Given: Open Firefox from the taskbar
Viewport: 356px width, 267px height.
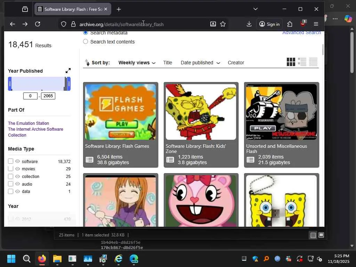Looking at the screenshot, I should pyautogui.click(x=42, y=259).
